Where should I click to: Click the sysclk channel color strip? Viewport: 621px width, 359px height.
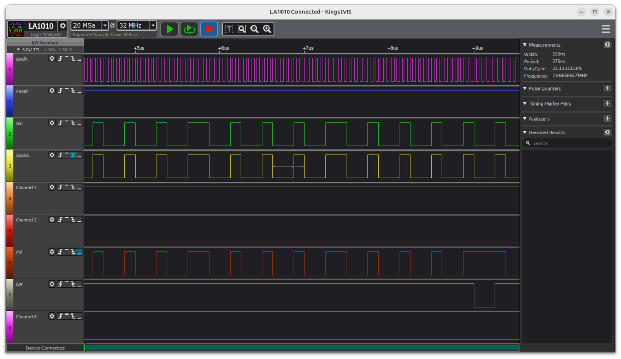tap(9, 69)
